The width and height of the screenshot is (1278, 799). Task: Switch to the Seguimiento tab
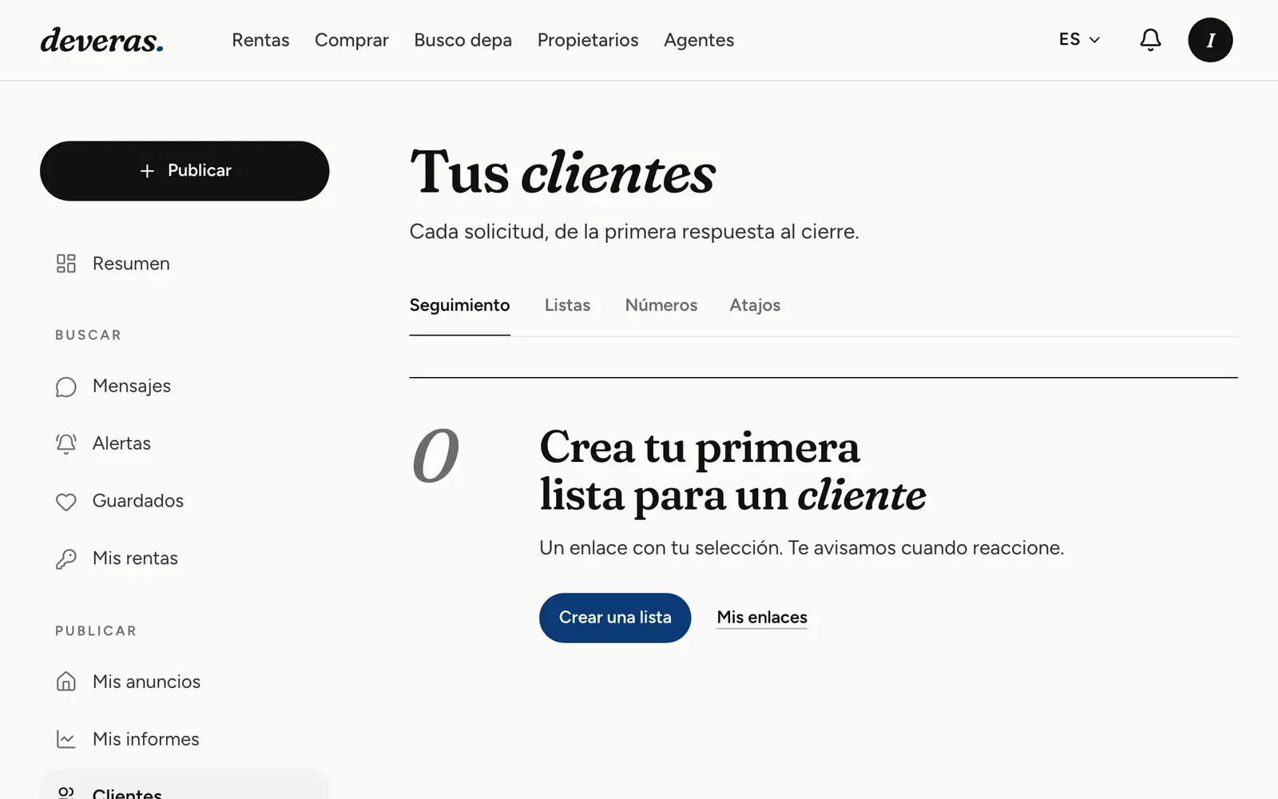pos(459,305)
